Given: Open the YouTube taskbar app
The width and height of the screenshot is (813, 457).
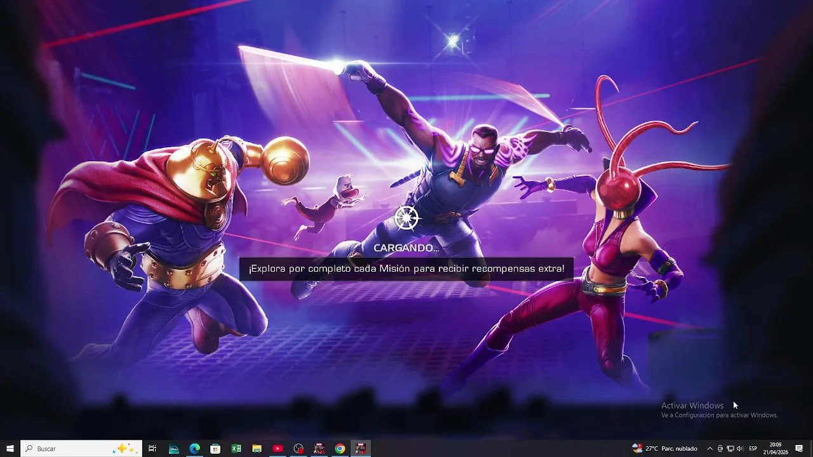Looking at the screenshot, I should [x=278, y=449].
